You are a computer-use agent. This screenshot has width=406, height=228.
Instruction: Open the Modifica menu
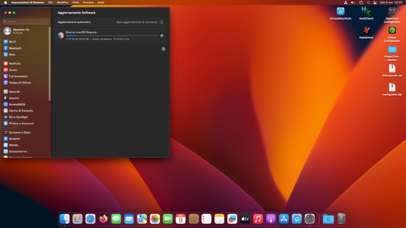tap(62, 3)
